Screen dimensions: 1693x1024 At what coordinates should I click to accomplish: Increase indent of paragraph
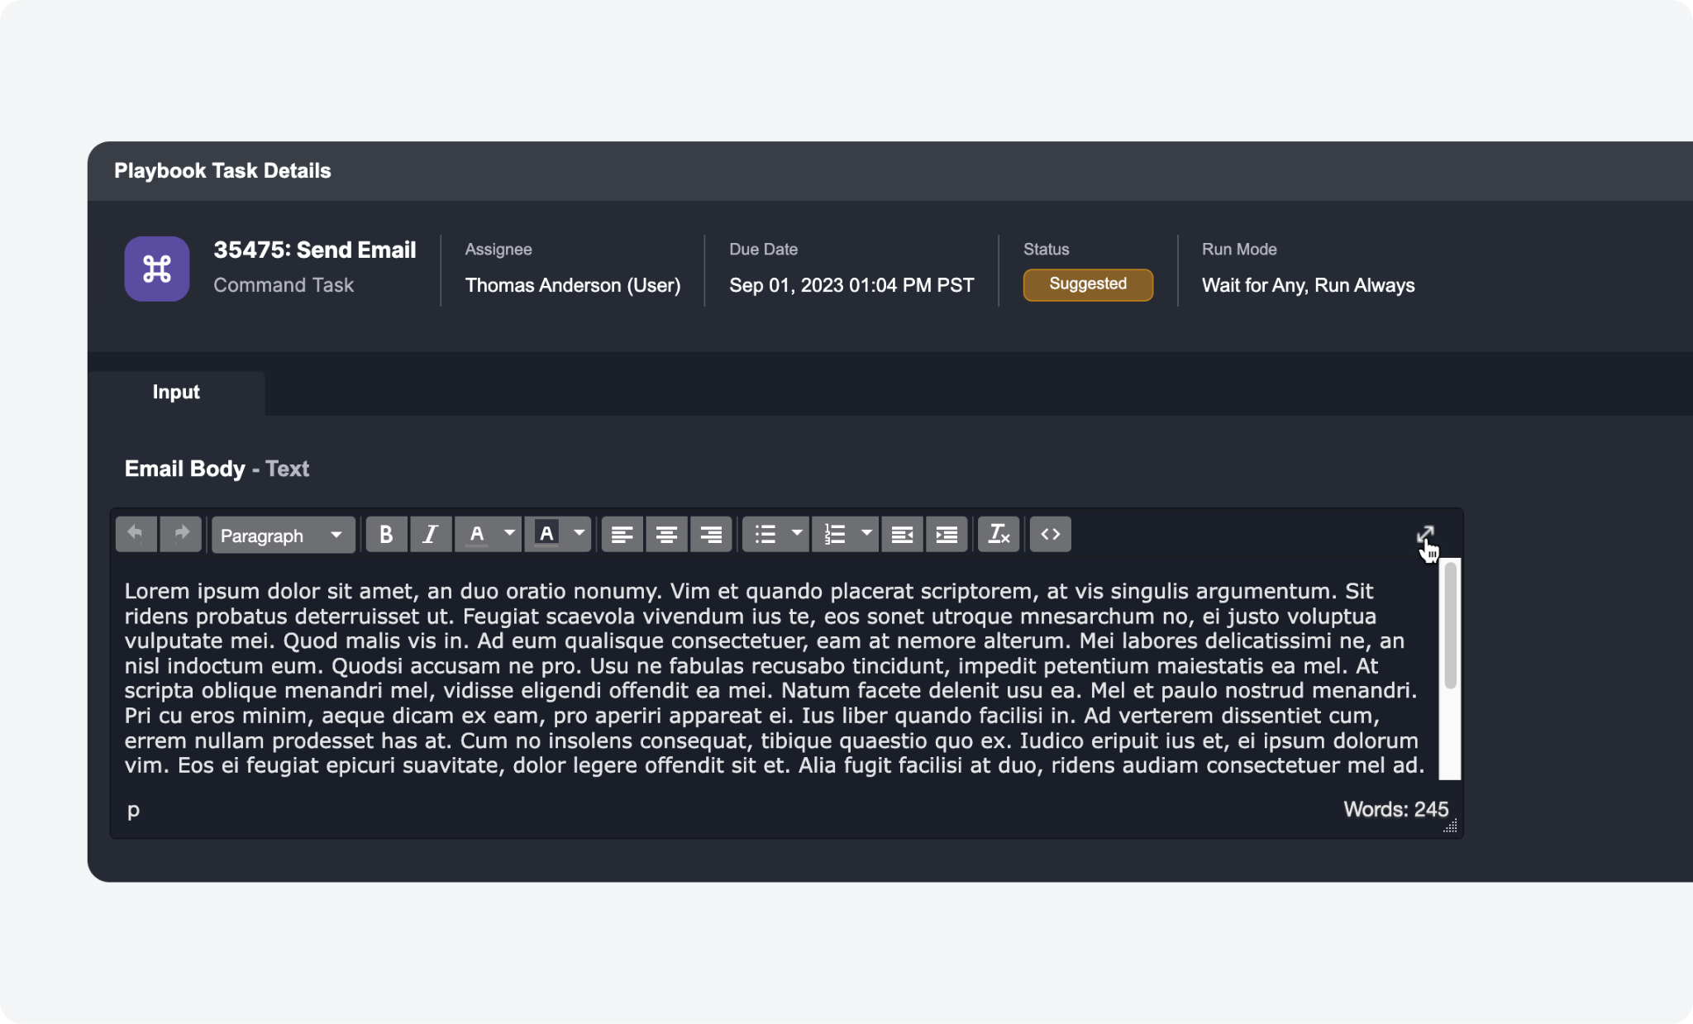coord(947,535)
